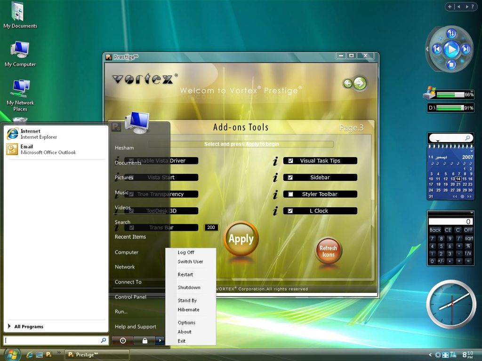This screenshot has width=482, height=361.
Task: Click the lock computer button
Action: (x=145, y=340)
